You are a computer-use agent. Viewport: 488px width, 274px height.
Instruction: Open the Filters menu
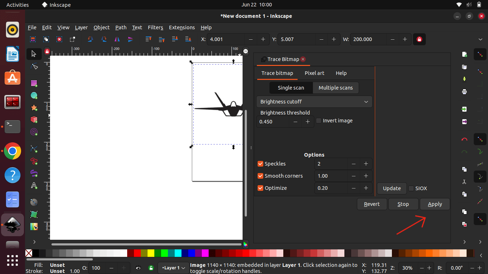[x=155, y=27]
